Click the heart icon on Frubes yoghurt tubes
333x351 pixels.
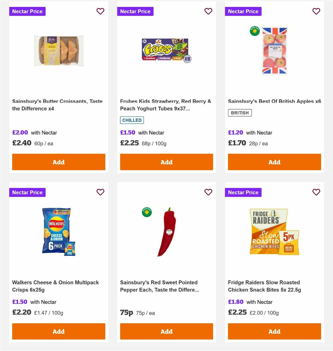(208, 11)
